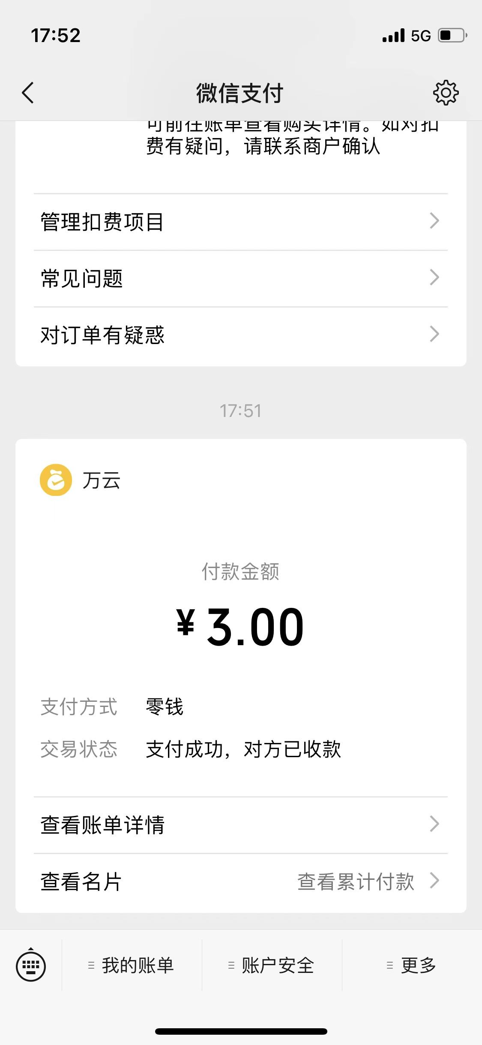Tap the 万云 merchant logo
The width and height of the screenshot is (482, 1045).
pos(56,480)
